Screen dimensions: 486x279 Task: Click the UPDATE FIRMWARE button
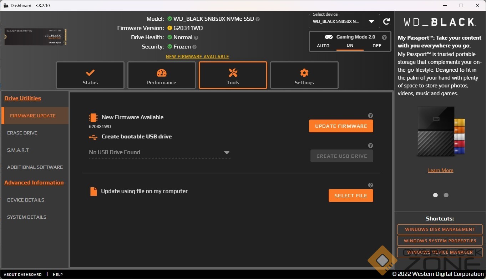pos(341,126)
